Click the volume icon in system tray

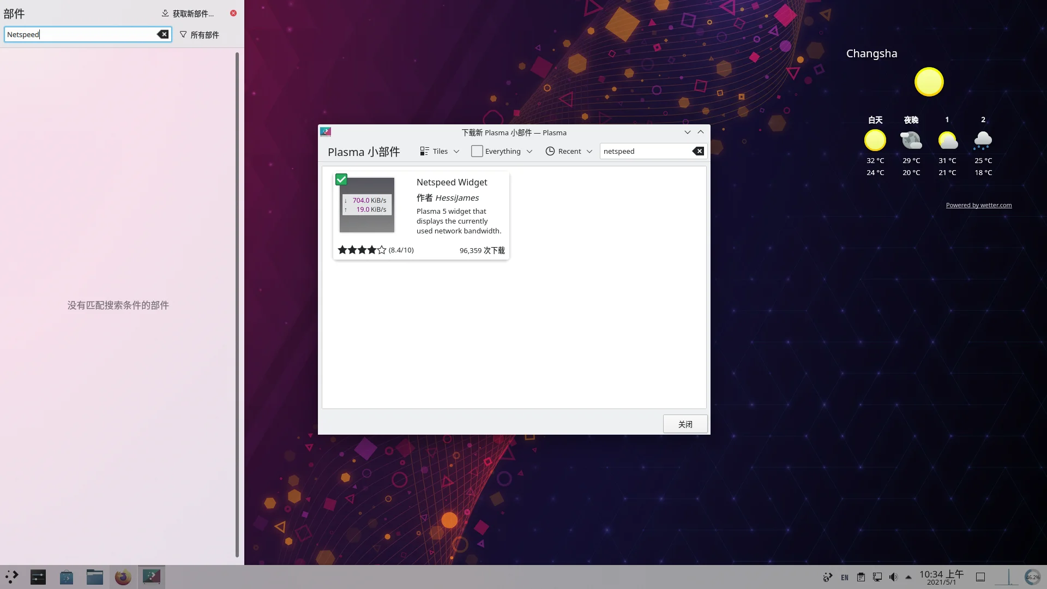(x=893, y=577)
